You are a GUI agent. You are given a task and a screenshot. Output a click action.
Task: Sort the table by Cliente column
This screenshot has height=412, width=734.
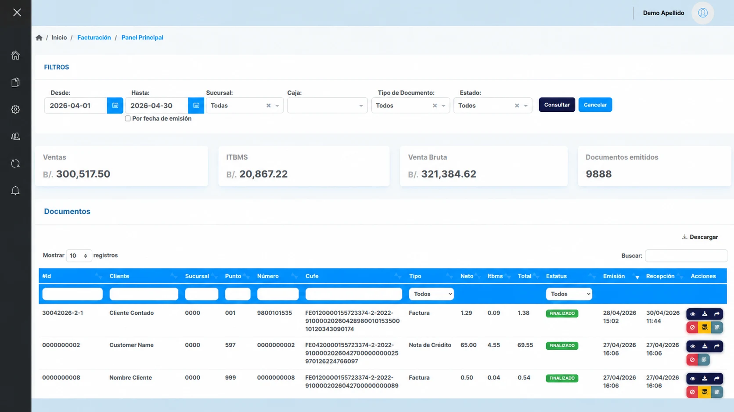[x=143, y=276]
